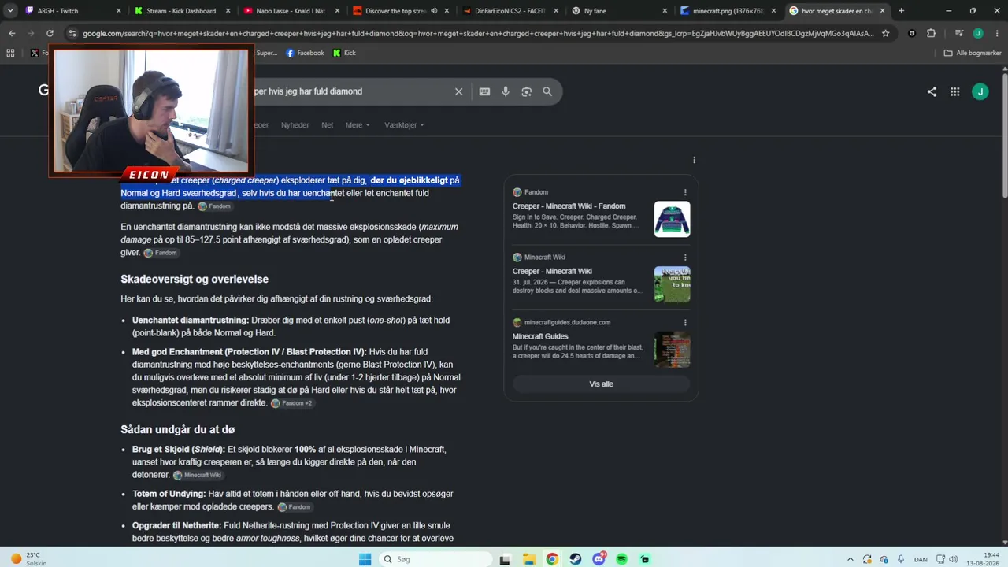Switch to Chrome on the taskbar
This screenshot has height=567, width=1008.
tap(552, 559)
